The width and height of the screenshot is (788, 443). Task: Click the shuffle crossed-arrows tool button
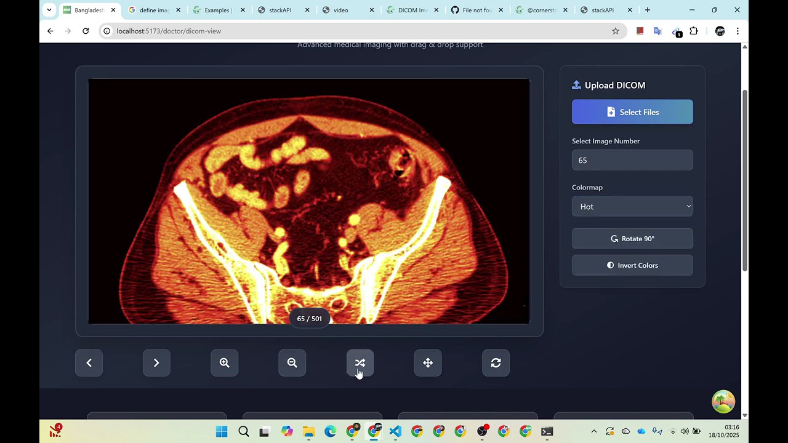(360, 363)
